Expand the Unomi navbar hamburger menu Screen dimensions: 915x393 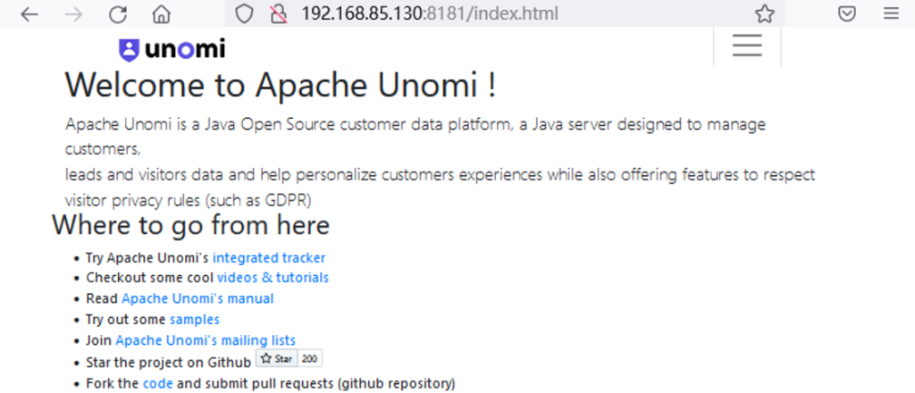[x=747, y=46]
